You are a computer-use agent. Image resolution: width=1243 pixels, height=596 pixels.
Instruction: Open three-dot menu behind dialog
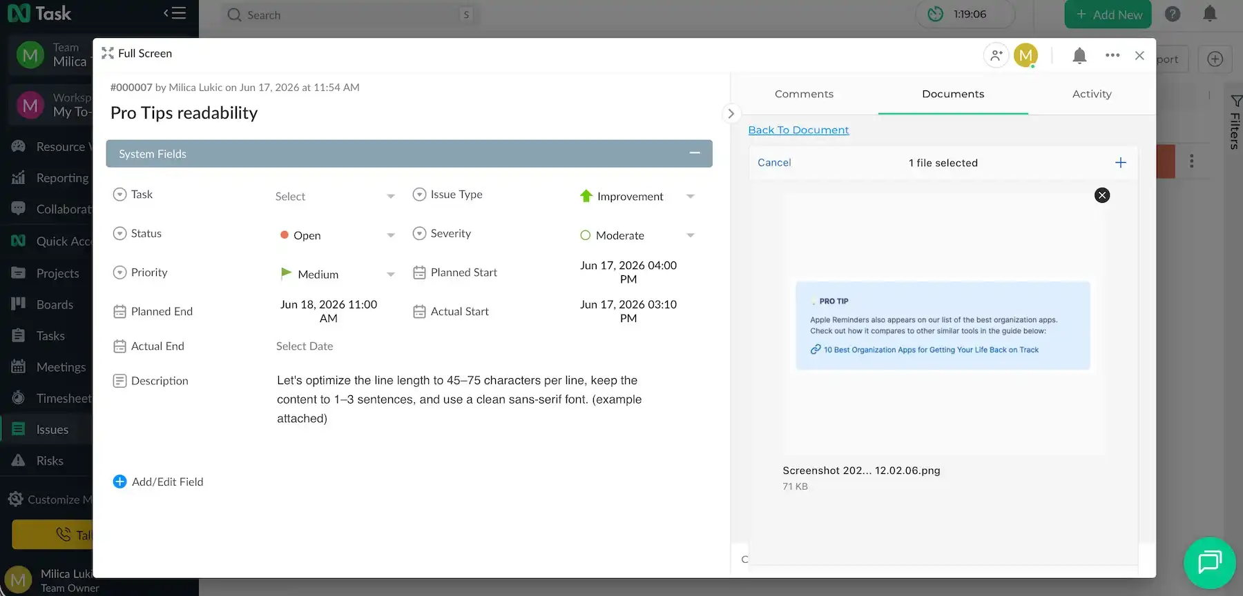[1191, 161]
